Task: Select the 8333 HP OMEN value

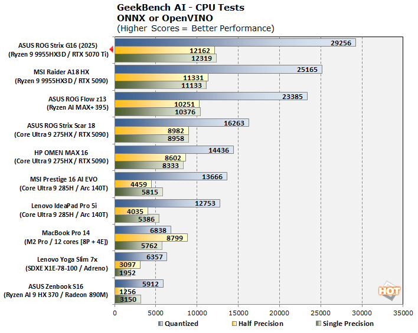Action: click(171, 166)
